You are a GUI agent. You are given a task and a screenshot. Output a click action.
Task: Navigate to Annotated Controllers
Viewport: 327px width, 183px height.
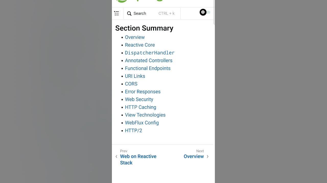click(148, 60)
